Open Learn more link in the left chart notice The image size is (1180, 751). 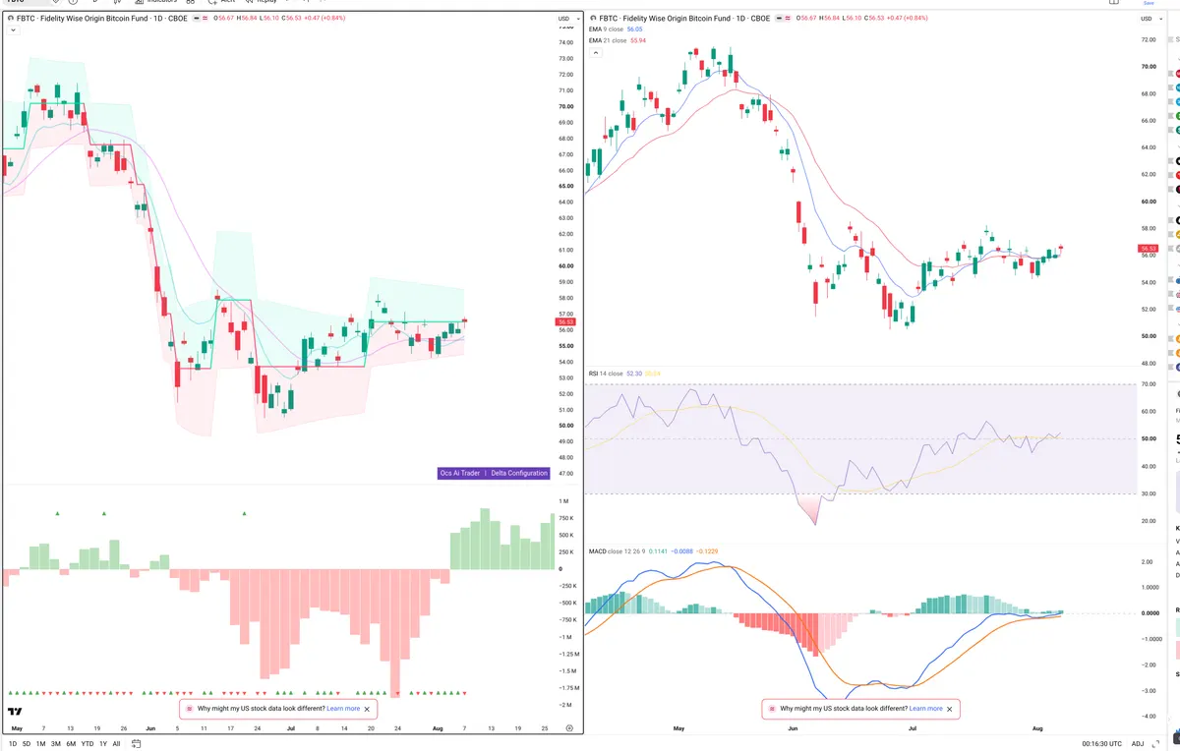click(x=343, y=709)
